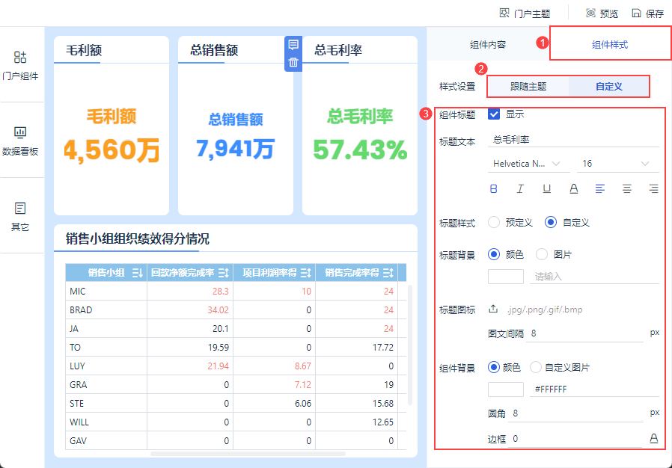
Task: Select the 总毛利率 card title
Action: (338, 51)
